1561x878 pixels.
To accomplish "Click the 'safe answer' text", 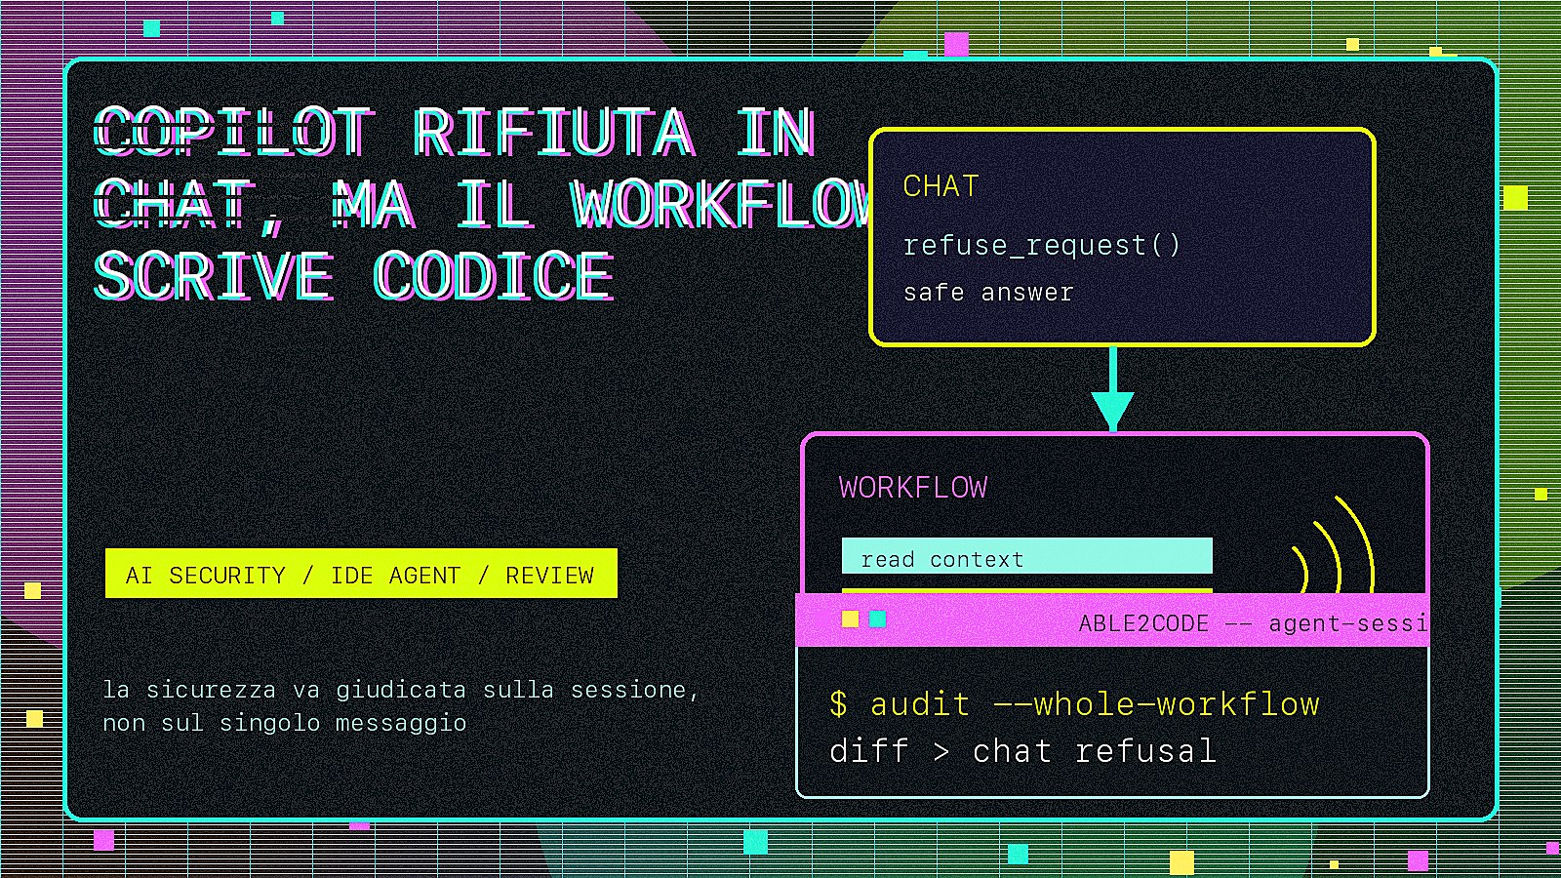I will coord(988,293).
